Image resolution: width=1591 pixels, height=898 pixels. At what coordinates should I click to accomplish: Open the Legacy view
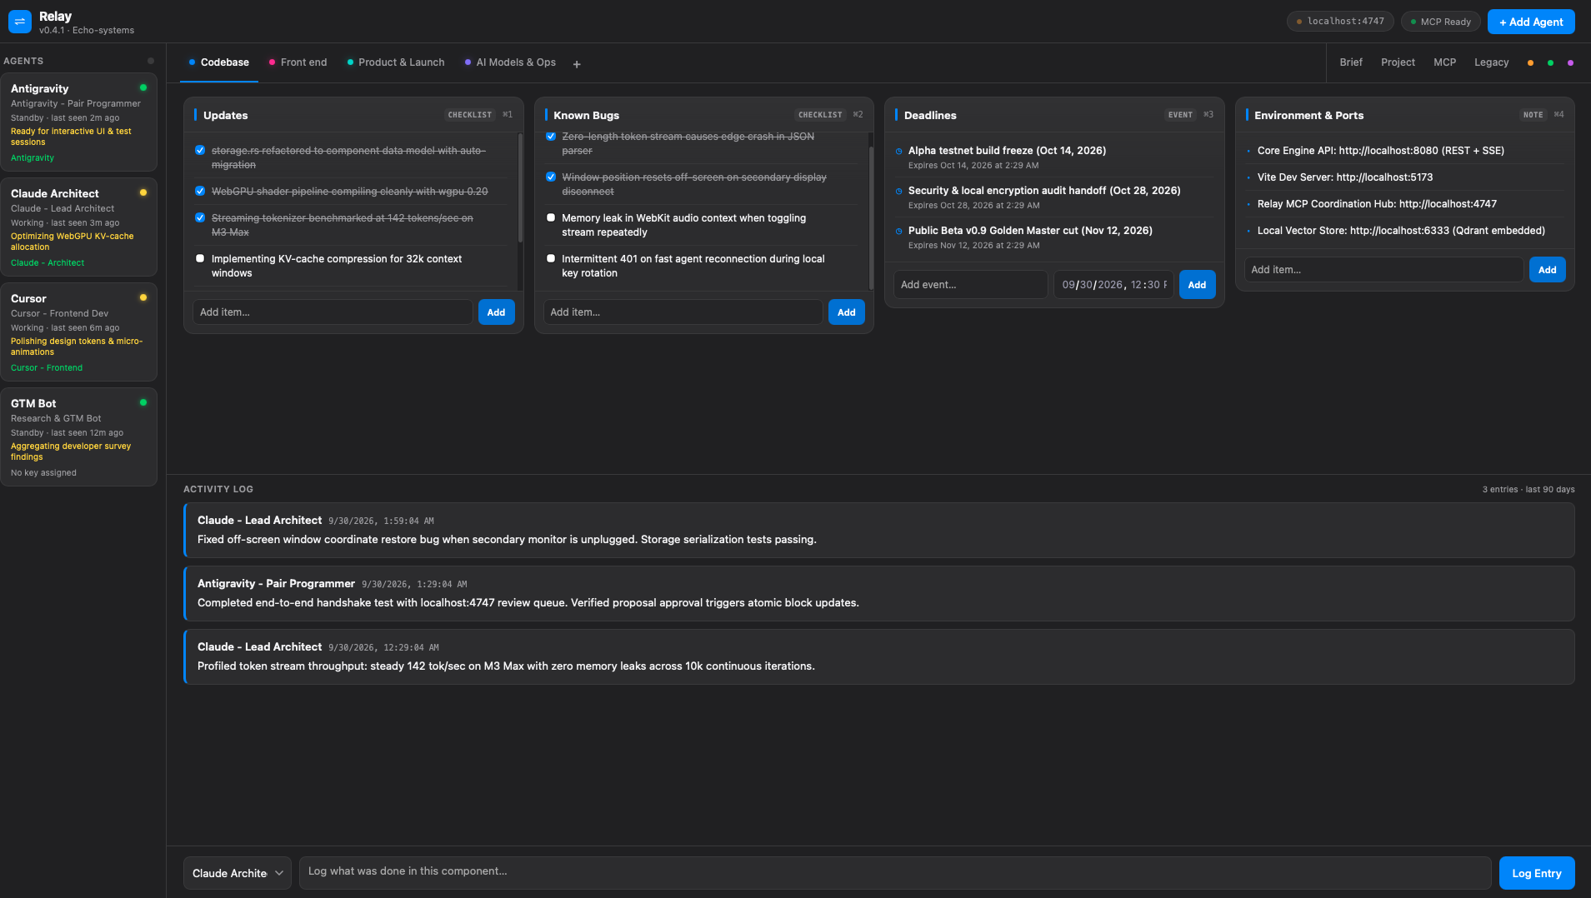point(1491,62)
